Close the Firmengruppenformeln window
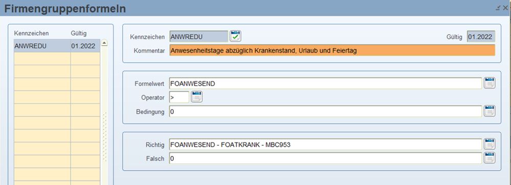 [x=505, y=8]
